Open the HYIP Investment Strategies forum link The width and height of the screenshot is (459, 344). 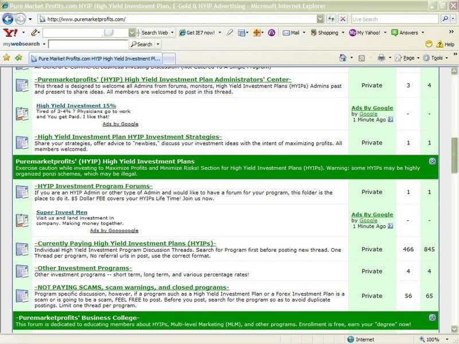click(x=128, y=137)
